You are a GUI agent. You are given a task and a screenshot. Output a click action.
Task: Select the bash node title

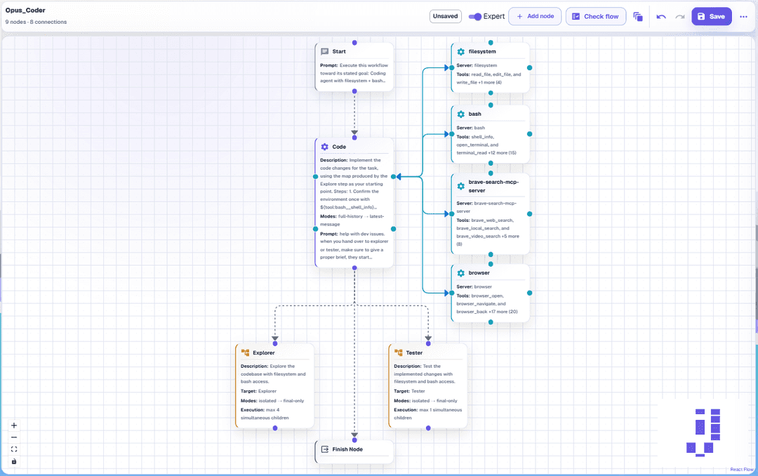[474, 114]
